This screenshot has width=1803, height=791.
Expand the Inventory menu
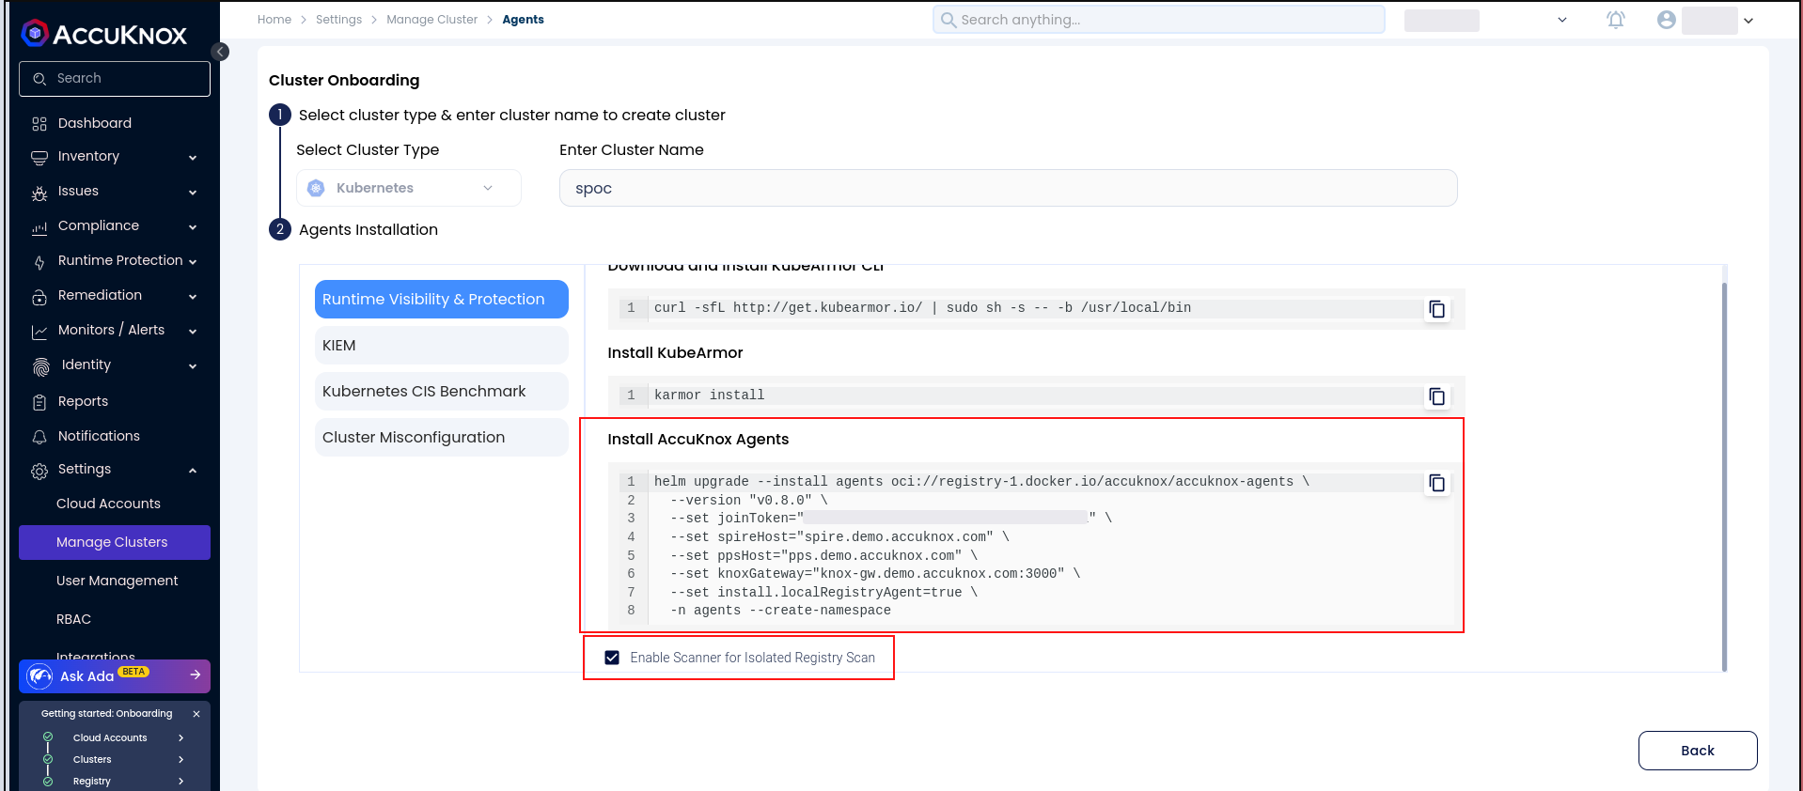click(x=193, y=158)
